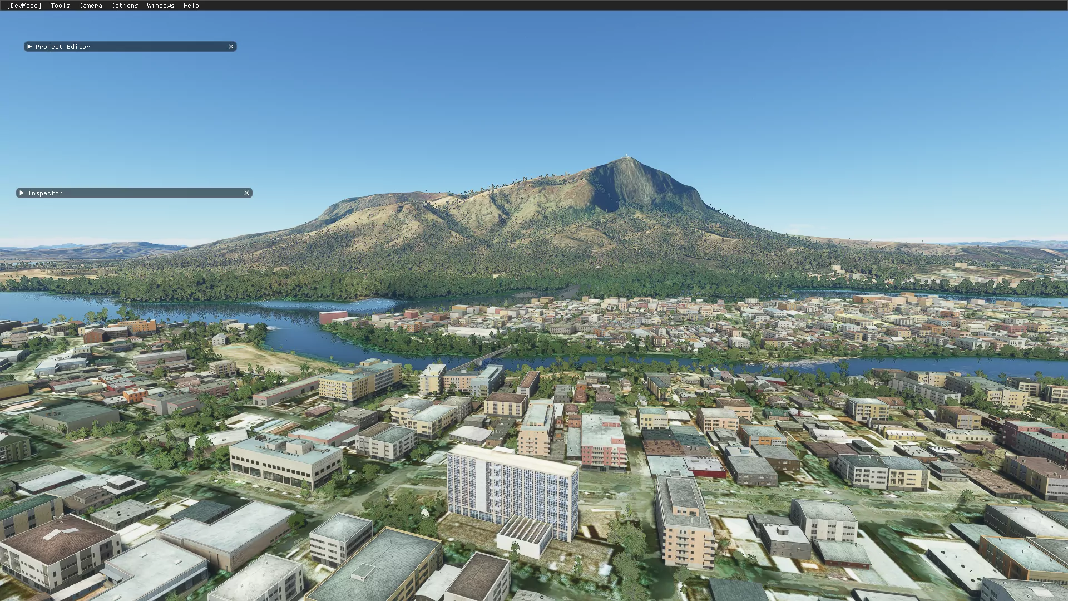Select the antenna on the mountain summit
Screen dimensions: 1068x601
click(x=627, y=156)
